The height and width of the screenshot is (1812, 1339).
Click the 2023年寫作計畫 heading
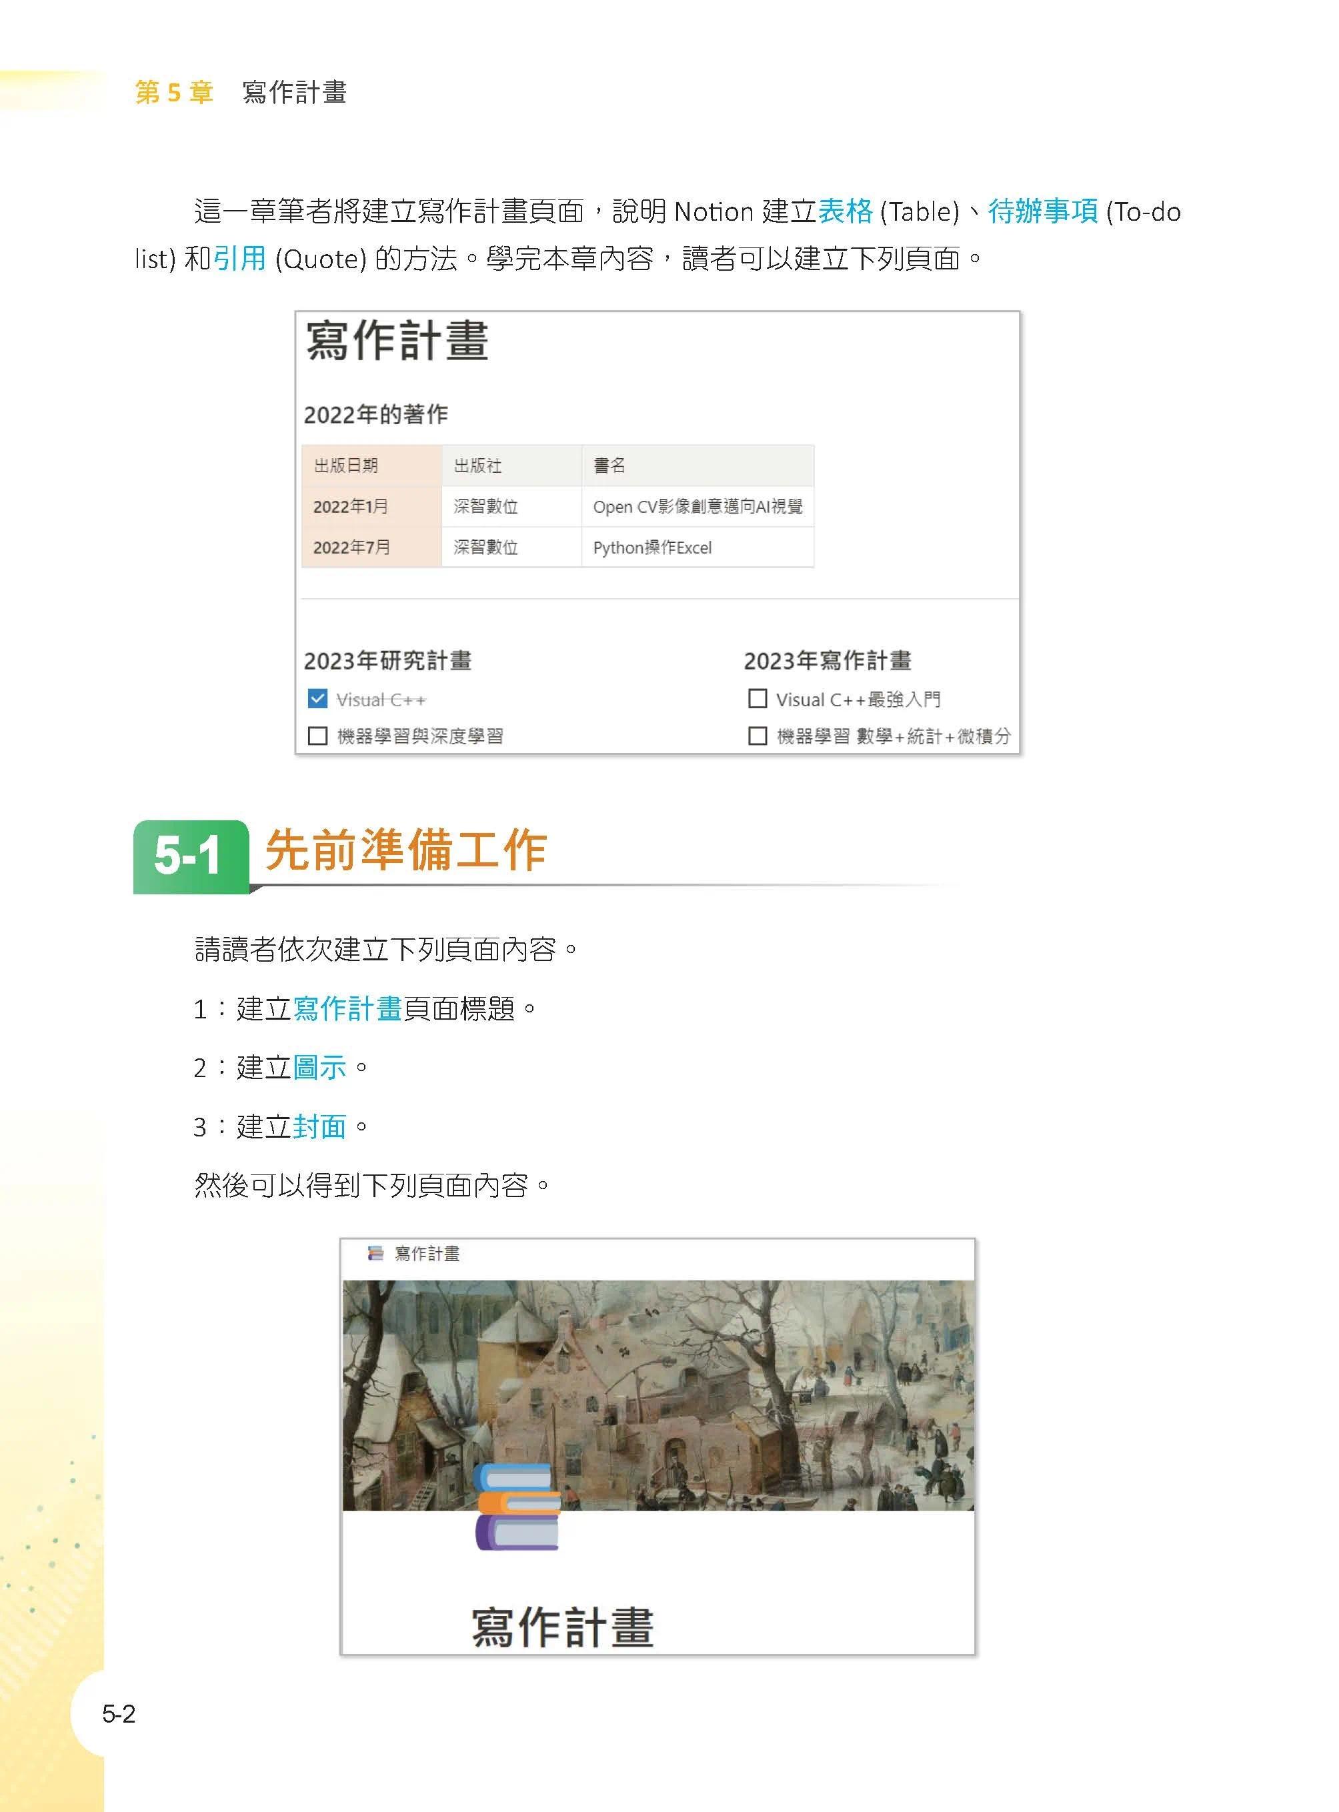point(828,661)
